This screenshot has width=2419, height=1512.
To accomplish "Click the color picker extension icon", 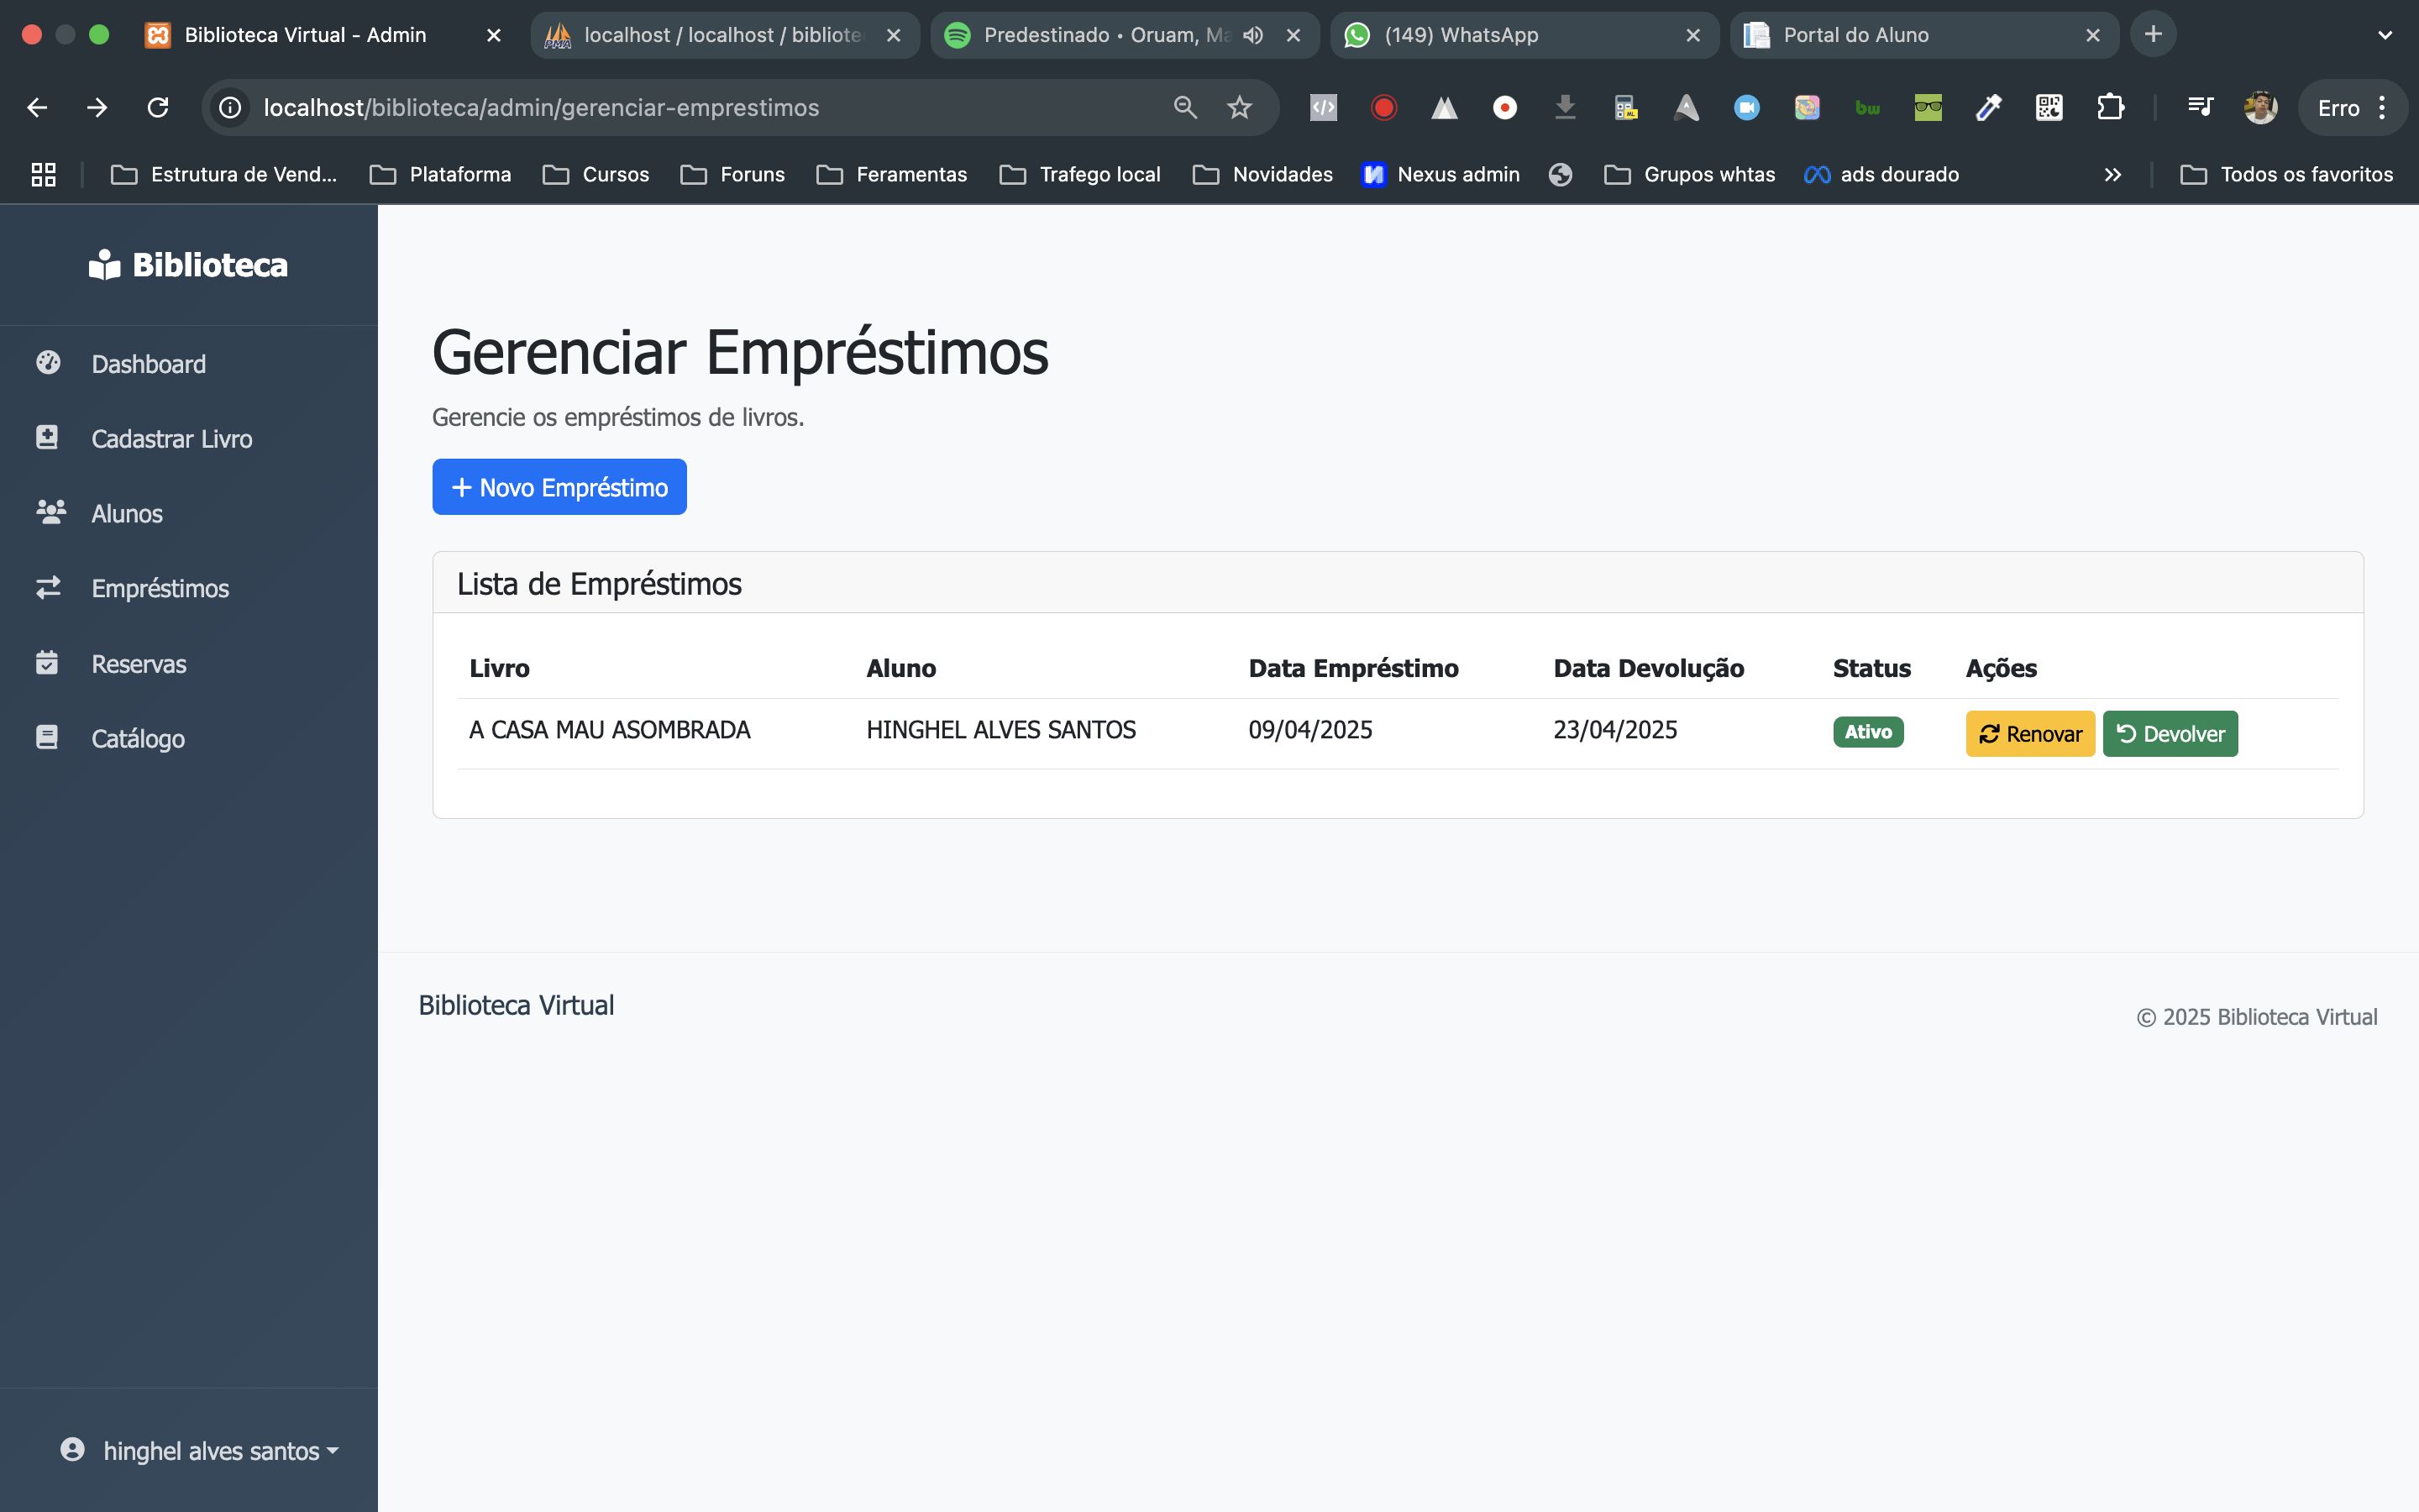I will click(x=1988, y=107).
